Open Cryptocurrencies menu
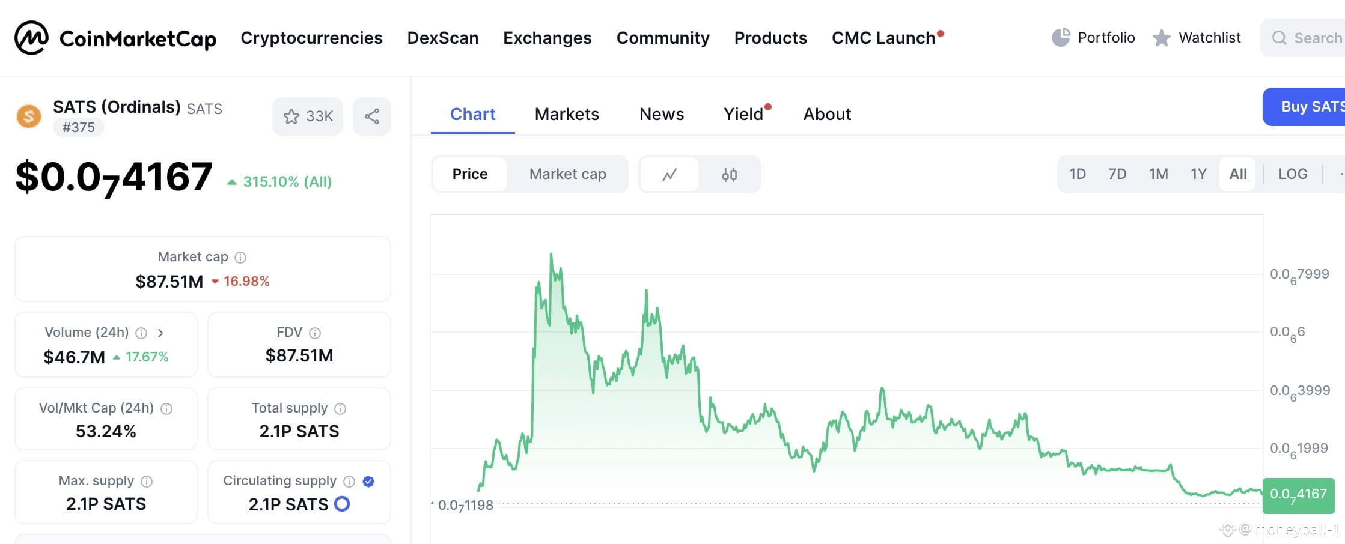Viewport: 1345px width, 544px height. (x=311, y=38)
